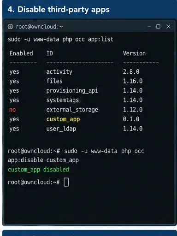Select the 'user_ldap' app ID
Screen dimensions: 177x236
(61, 129)
